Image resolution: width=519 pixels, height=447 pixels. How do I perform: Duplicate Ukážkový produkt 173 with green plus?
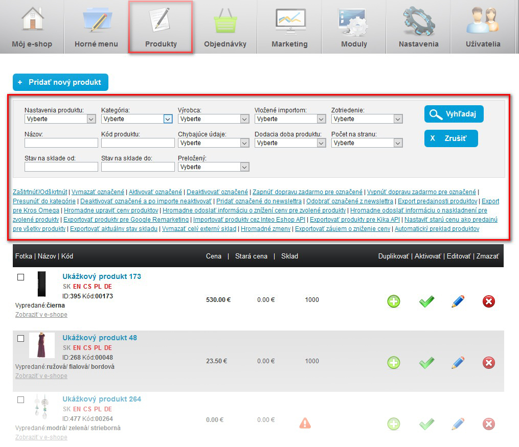[x=393, y=301]
